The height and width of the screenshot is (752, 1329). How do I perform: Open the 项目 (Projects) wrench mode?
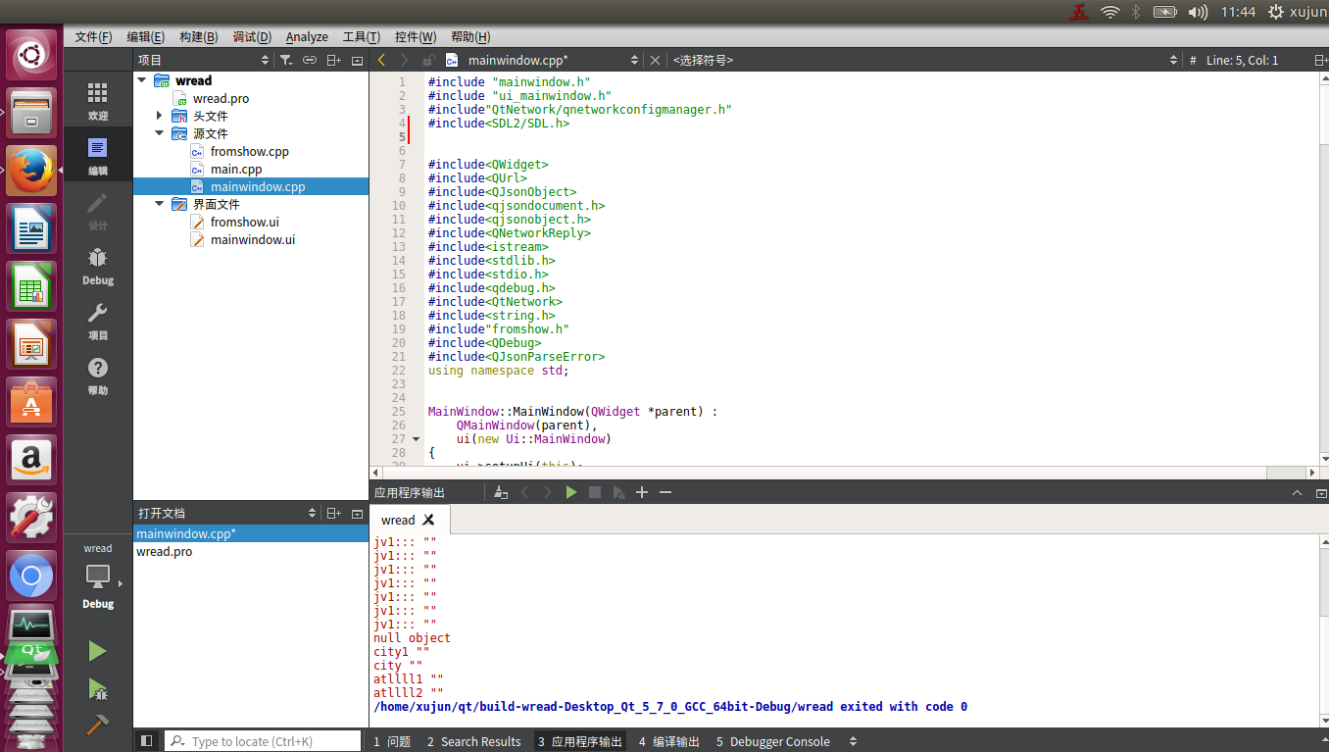(x=97, y=321)
